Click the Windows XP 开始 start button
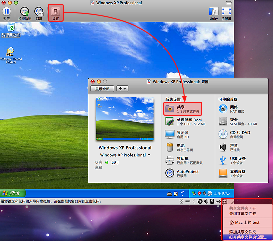The width and height of the screenshot is (273, 241). (x=13, y=193)
